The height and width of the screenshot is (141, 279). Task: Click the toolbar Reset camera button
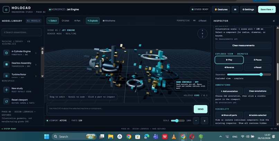(x=202, y=21)
